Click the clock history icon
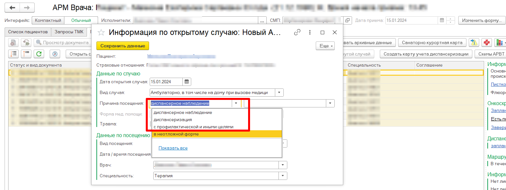This screenshot has width=506, height=190. tap(55, 54)
